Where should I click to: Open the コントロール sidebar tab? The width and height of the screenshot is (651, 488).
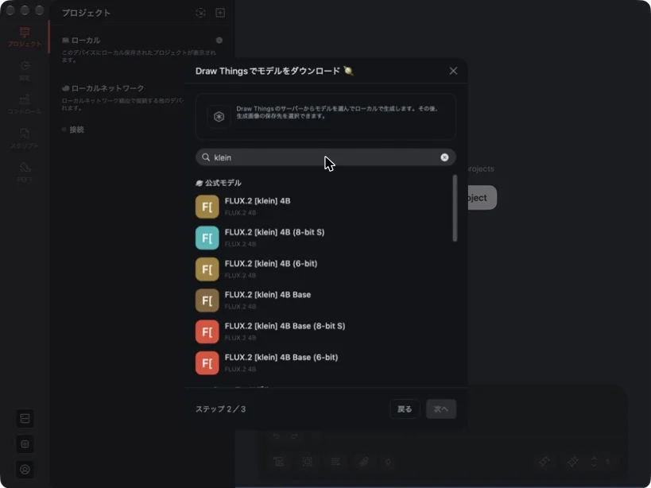(x=25, y=105)
